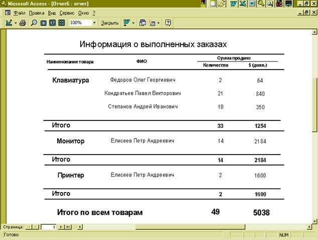This screenshot has height=240, width=318.
Task: Open the Вид menu
Action: coord(52,13)
